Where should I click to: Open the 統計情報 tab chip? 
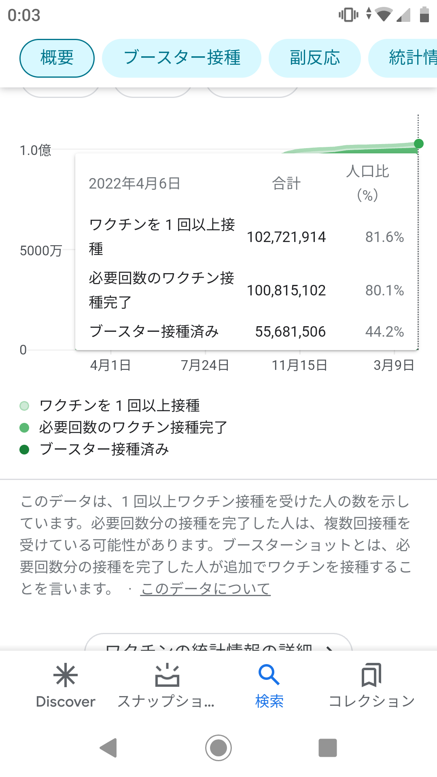[x=403, y=58]
